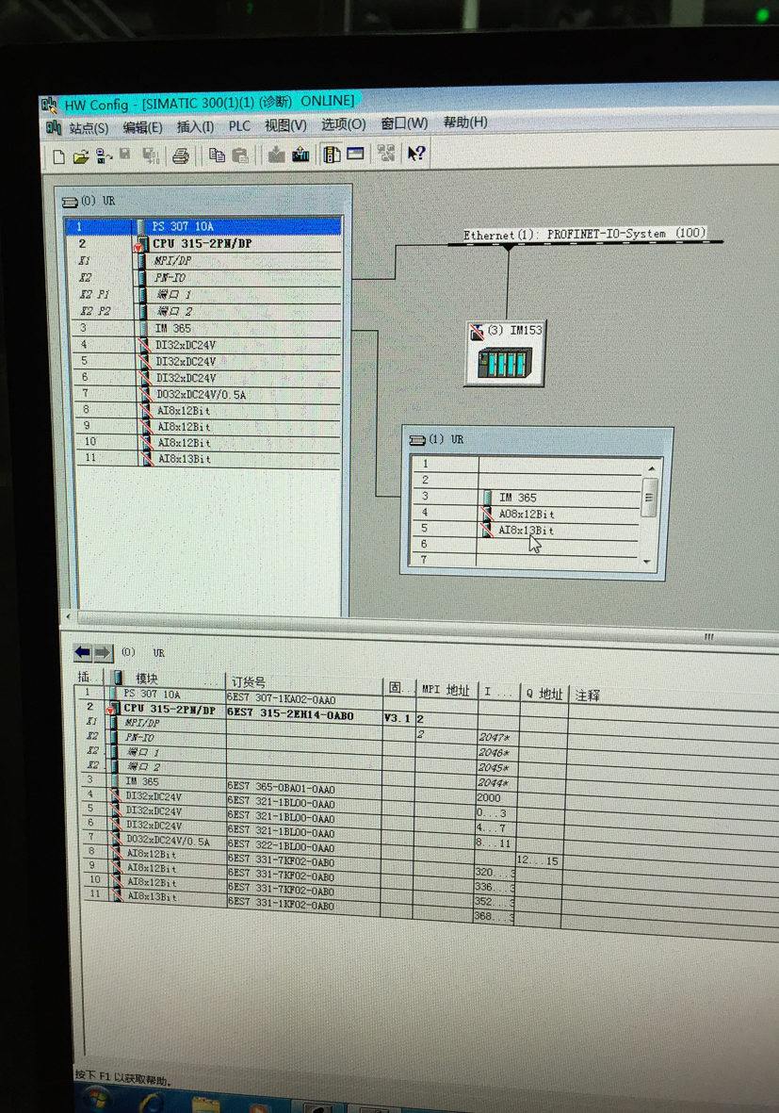The height and width of the screenshot is (1113, 779).
Task: Toggle the hardware catalog view icon
Action: (x=332, y=154)
